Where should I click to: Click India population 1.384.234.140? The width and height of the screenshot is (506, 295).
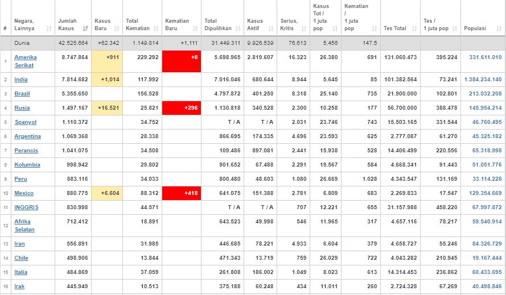pos(483,80)
